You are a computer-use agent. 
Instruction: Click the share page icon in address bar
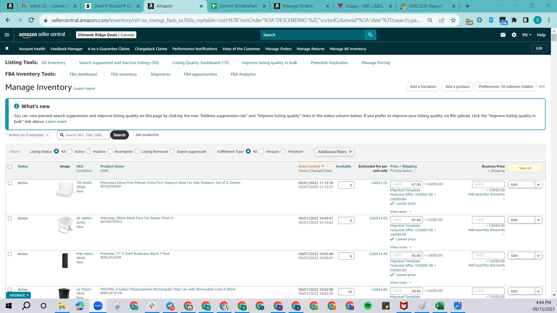(x=442, y=20)
